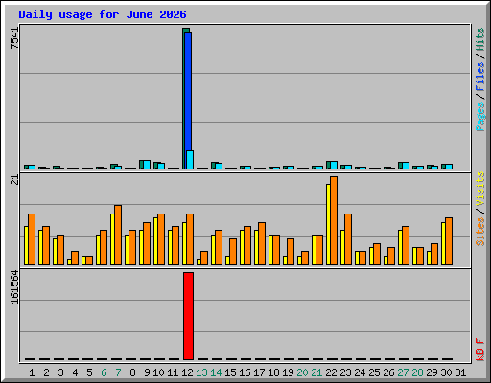Click the 161564 y-axis value of bottom chart
Screen dimensions: 491x383
click(x=14, y=286)
